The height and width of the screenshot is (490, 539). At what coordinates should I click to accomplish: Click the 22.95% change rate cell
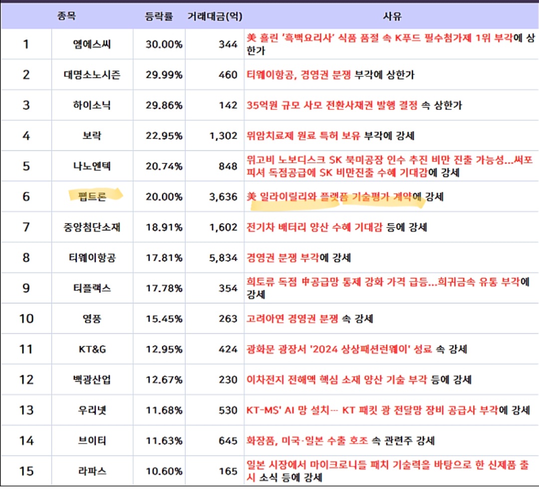[164, 136]
